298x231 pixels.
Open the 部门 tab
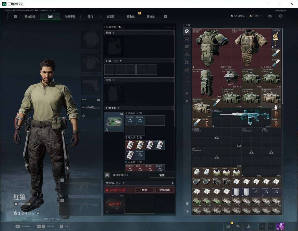[x=90, y=16]
